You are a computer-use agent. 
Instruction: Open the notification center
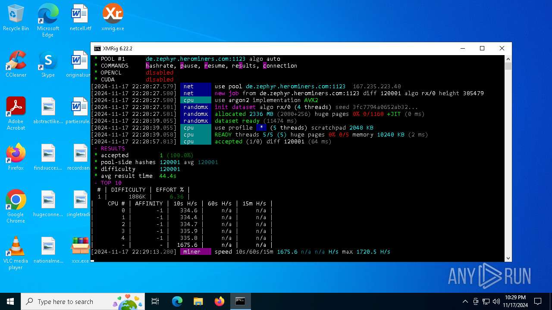(538, 301)
